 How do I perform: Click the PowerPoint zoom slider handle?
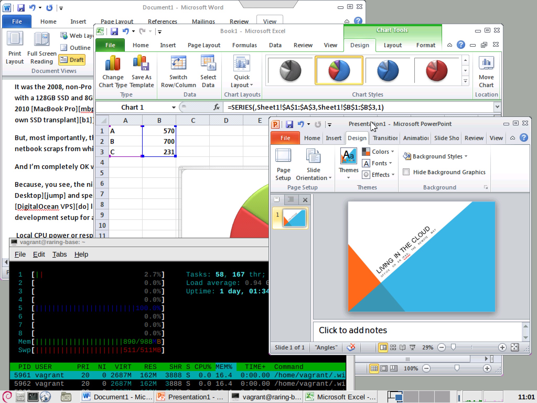(x=453, y=347)
